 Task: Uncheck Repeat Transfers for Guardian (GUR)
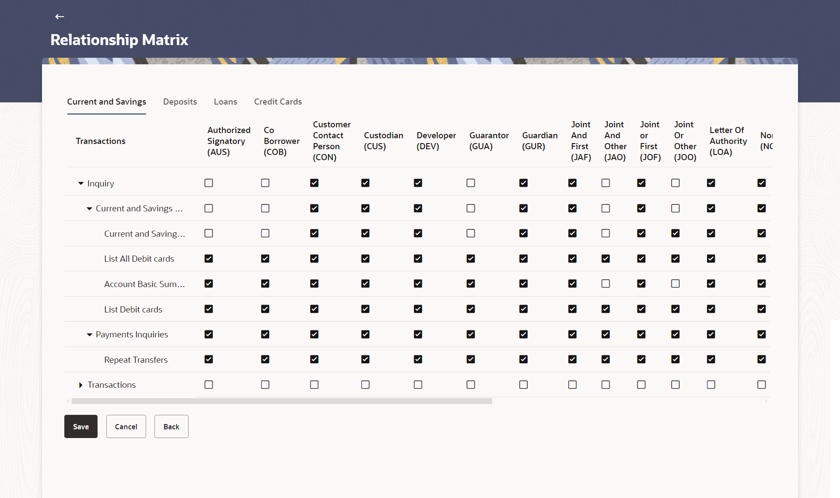tap(523, 359)
